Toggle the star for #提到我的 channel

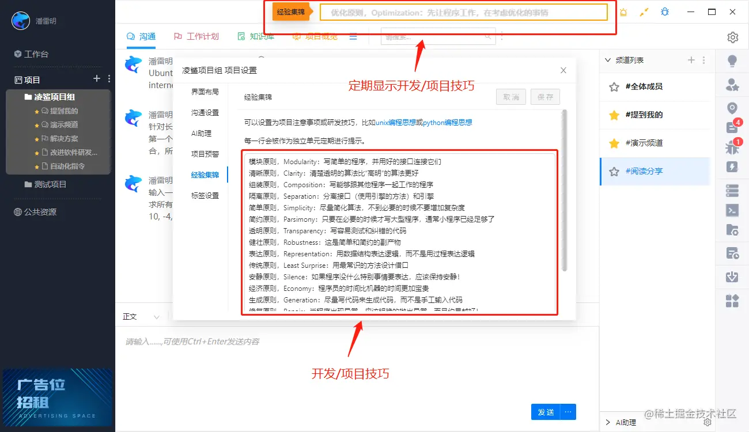[614, 115]
